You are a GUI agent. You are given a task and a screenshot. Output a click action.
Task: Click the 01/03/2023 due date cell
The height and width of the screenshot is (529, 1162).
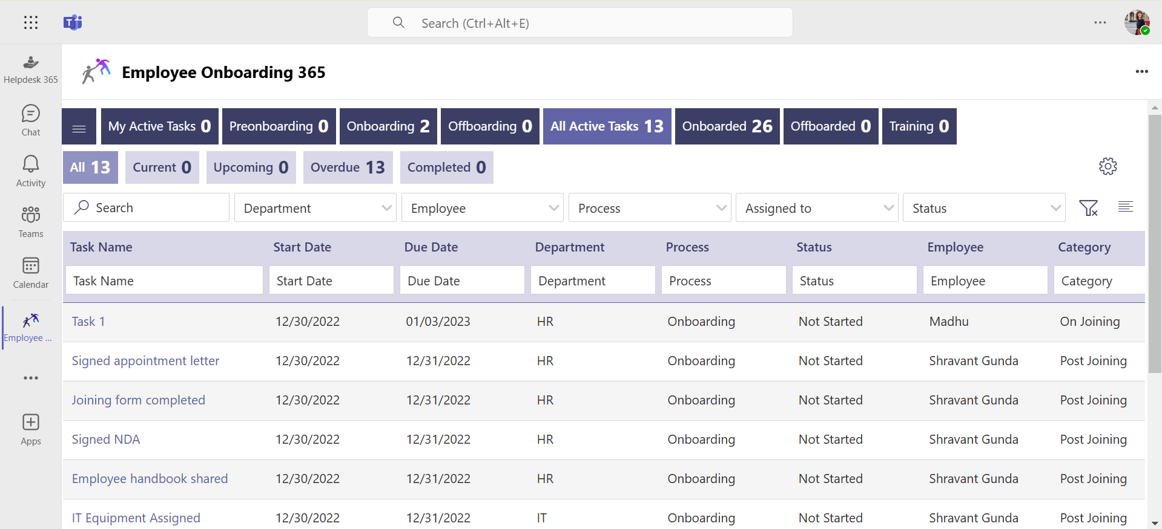pyautogui.click(x=438, y=322)
